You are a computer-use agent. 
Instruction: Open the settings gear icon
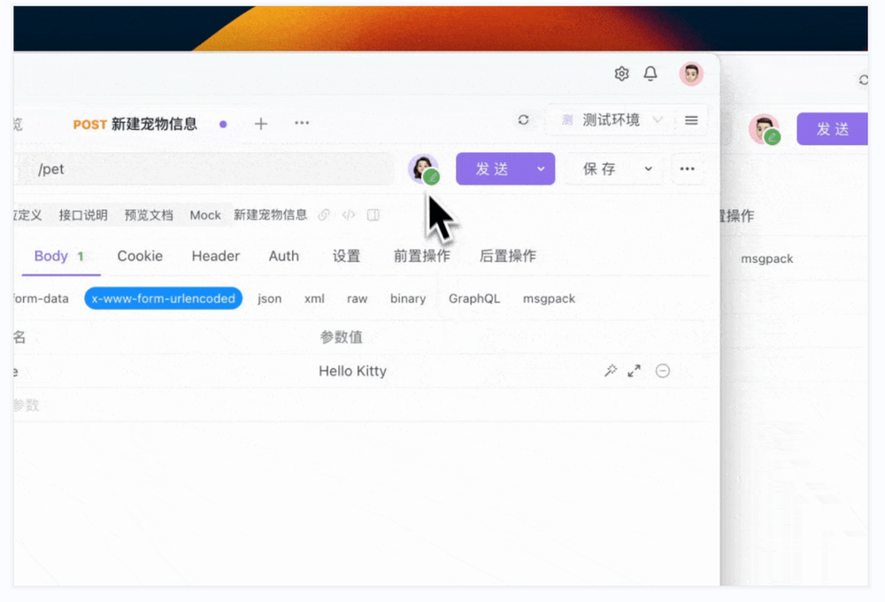pos(621,73)
